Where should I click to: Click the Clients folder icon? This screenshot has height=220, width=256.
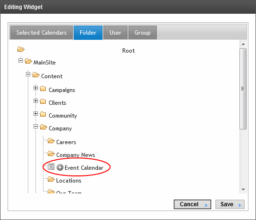point(43,101)
